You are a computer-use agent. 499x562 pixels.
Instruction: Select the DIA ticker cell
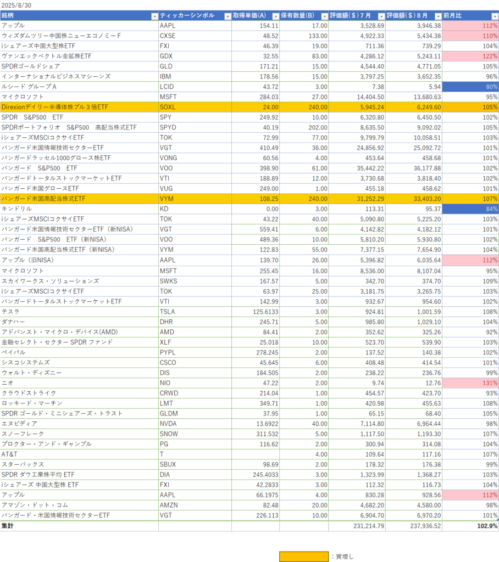tap(195, 475)
